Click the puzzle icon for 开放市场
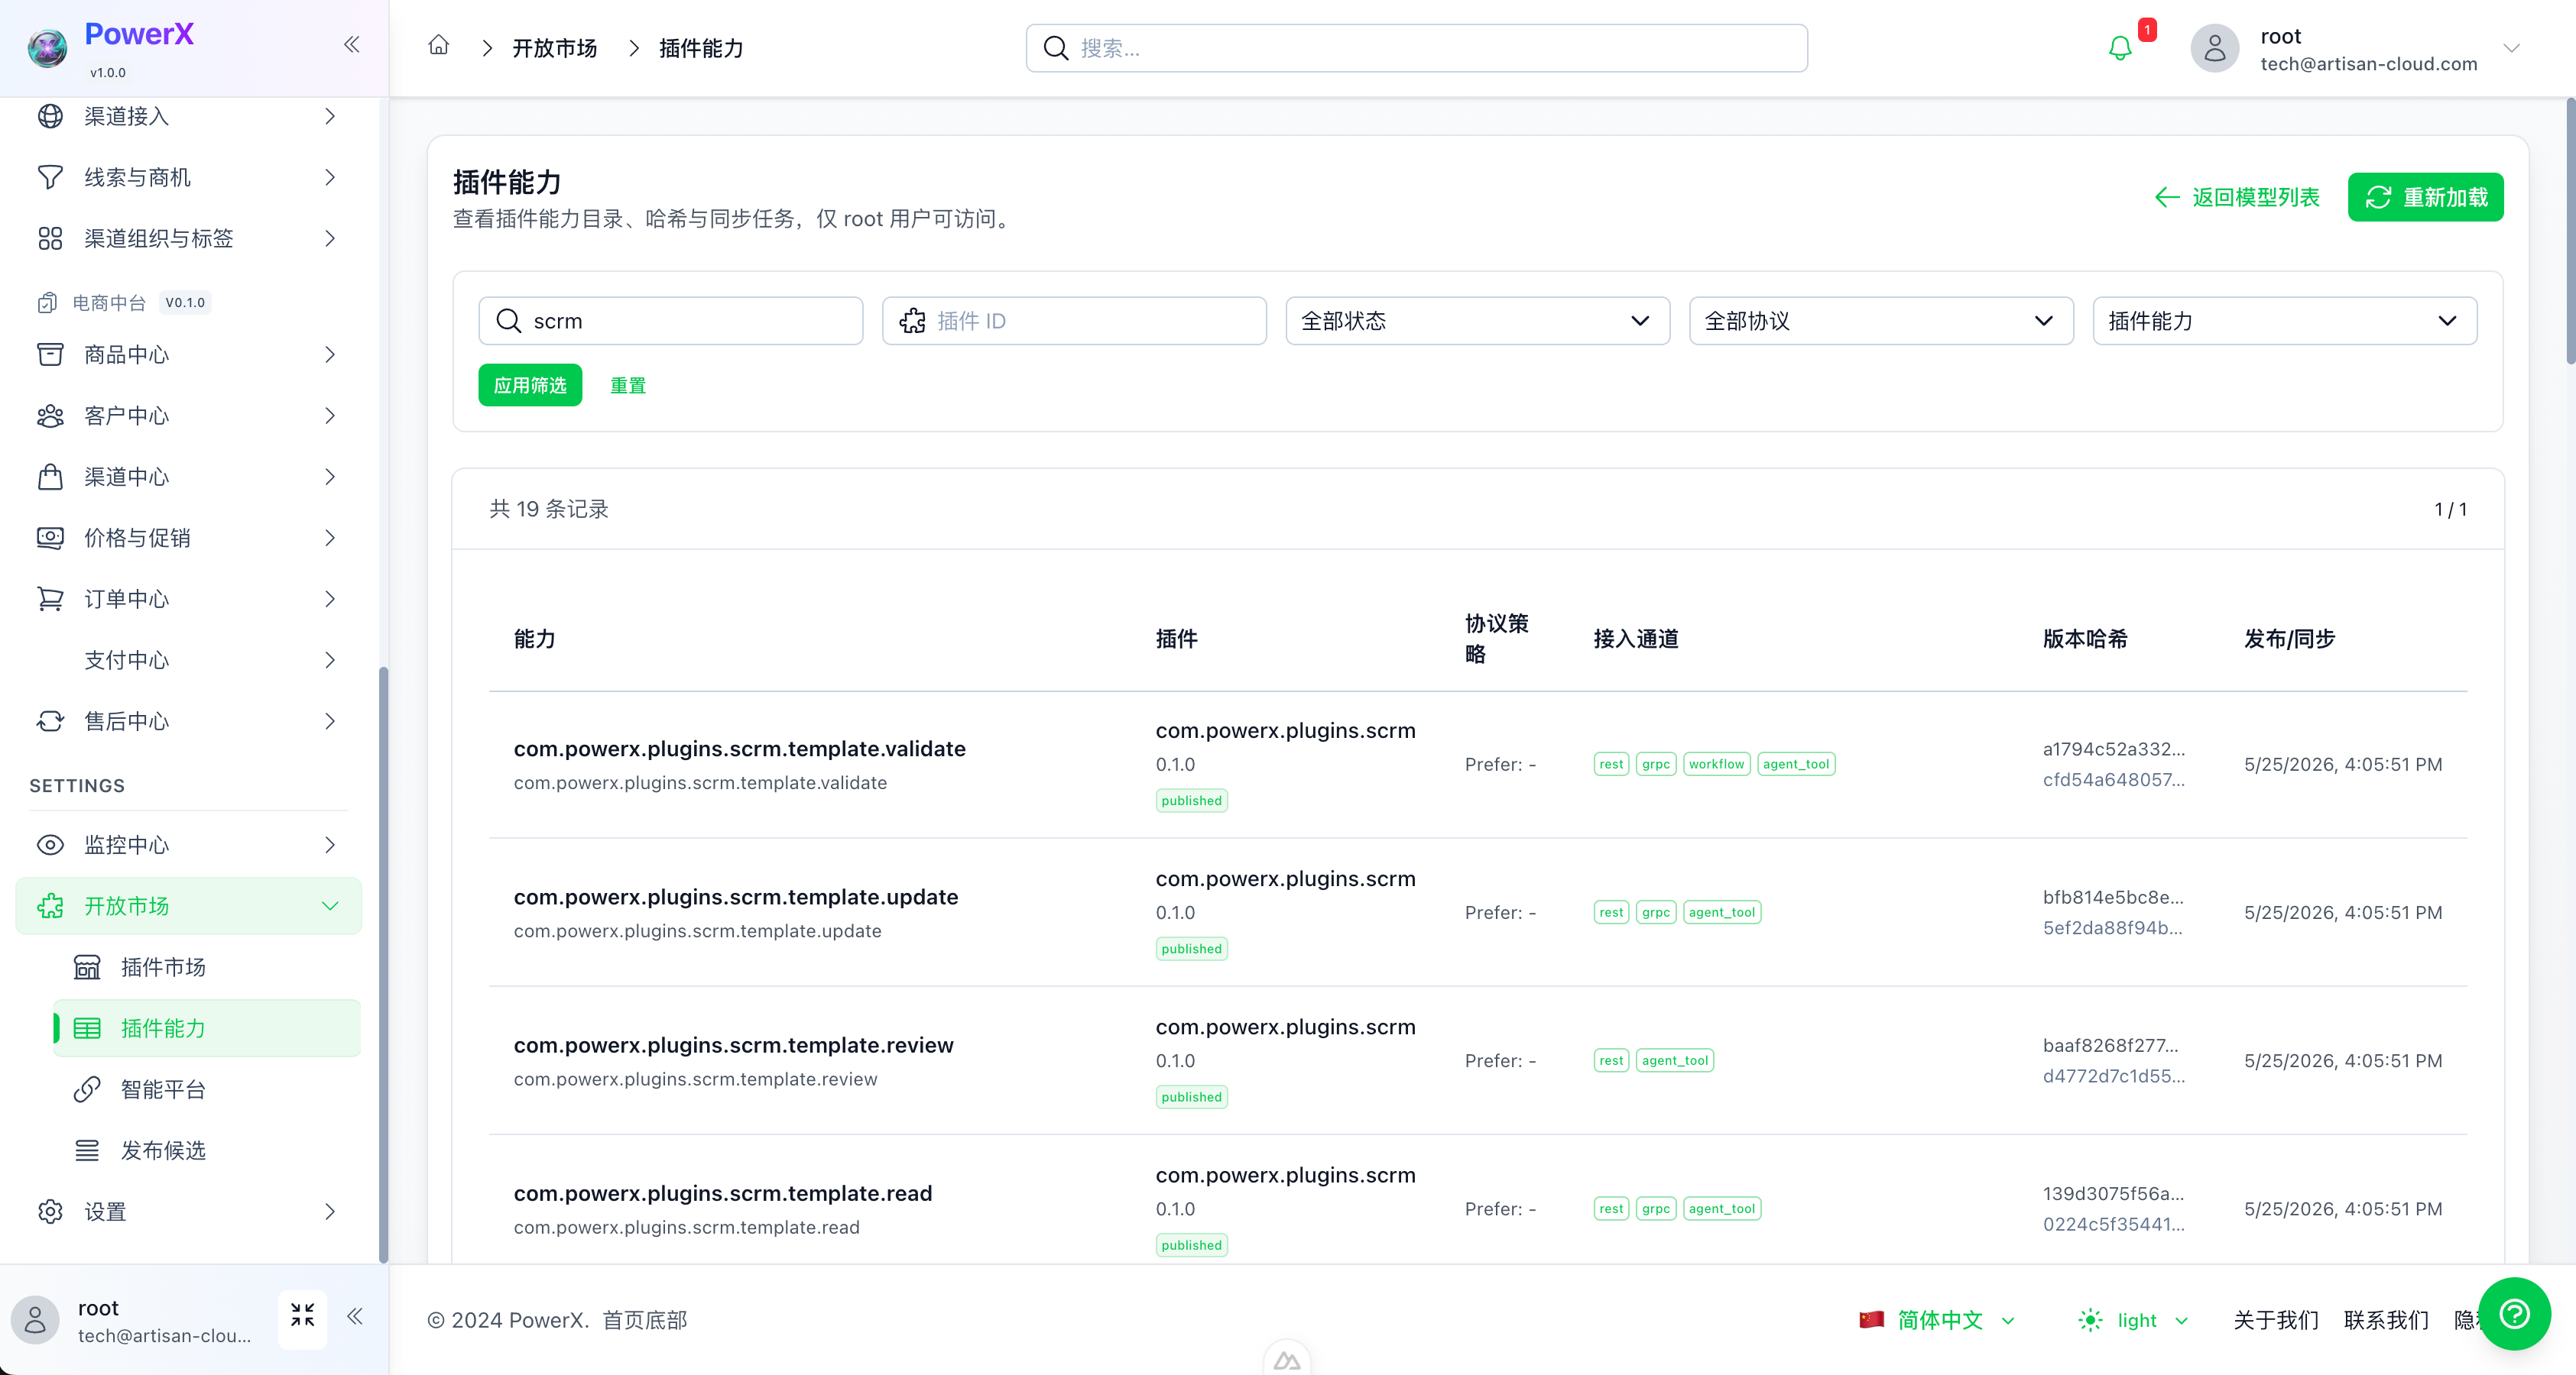The width and height of the screenshot is (2576, 1375). coord(50,904)
